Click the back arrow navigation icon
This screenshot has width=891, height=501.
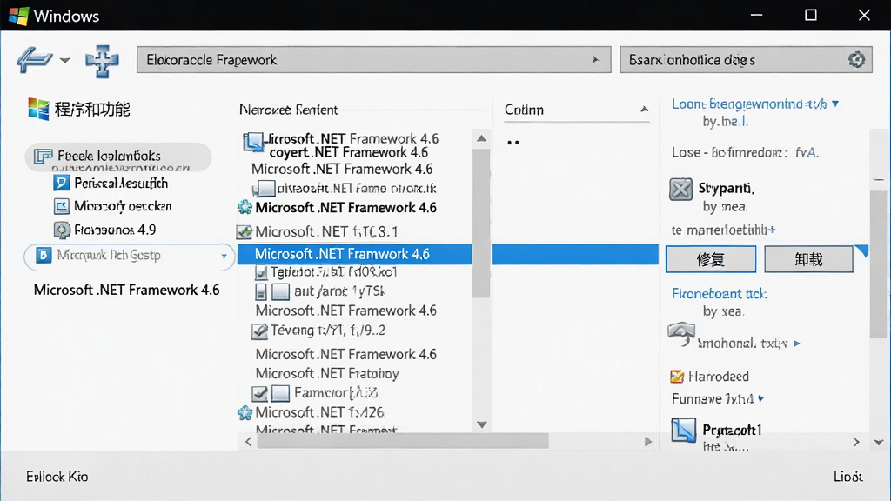click(34, 60)
